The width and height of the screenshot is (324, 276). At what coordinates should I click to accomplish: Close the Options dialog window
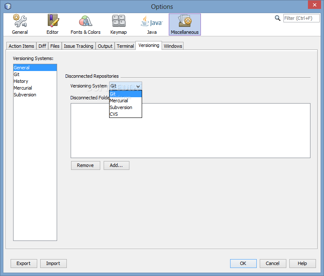coord(314,5)
